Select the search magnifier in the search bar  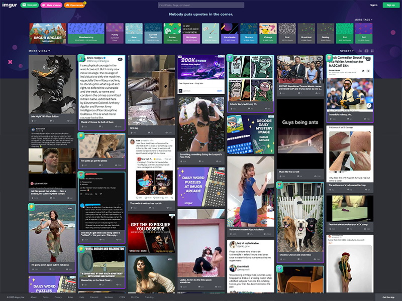(x=243, y=5)
